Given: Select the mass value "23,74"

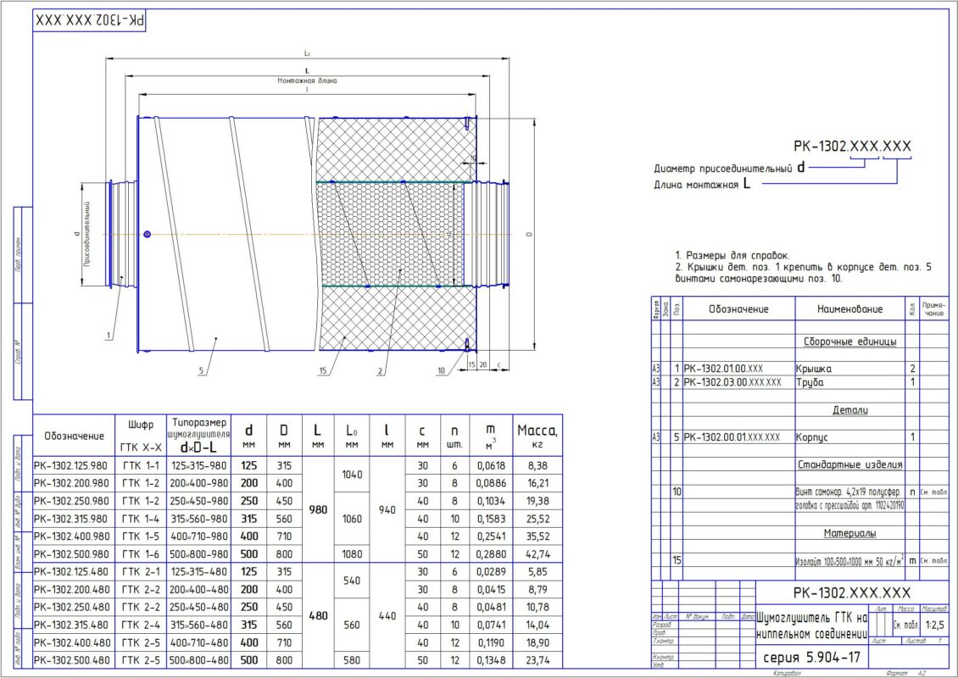Looking at the screenshot, I should click(x=537, y=660).
